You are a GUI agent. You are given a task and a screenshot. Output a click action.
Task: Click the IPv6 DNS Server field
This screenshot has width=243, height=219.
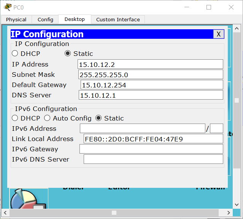153,159
